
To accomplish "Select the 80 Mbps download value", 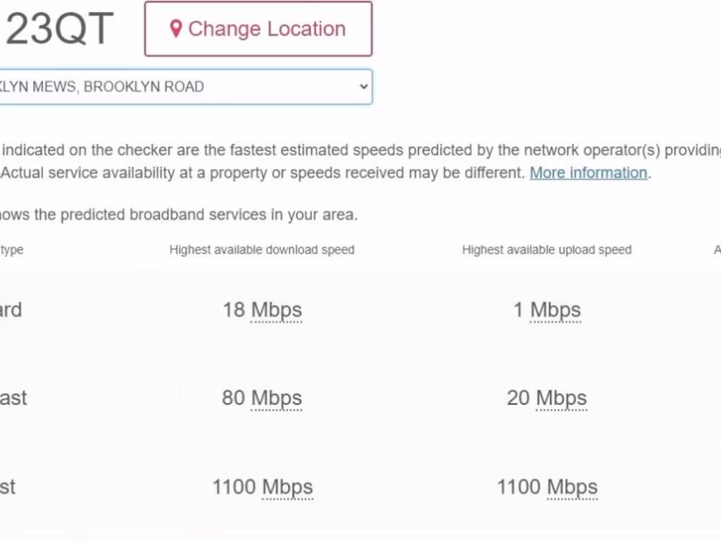I will tap(262, 398).
